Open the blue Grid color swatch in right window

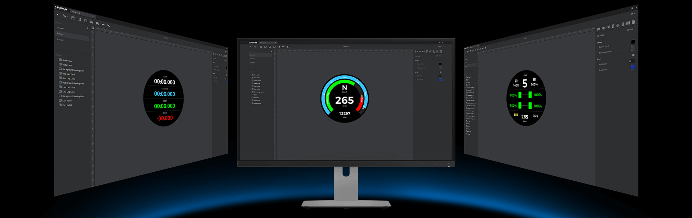coord(633,67)
